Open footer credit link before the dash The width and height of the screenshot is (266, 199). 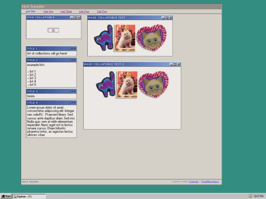click(194, 182)
